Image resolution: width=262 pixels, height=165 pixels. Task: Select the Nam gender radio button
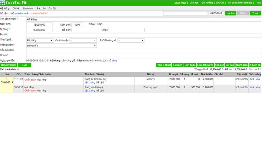click(90, 24)
